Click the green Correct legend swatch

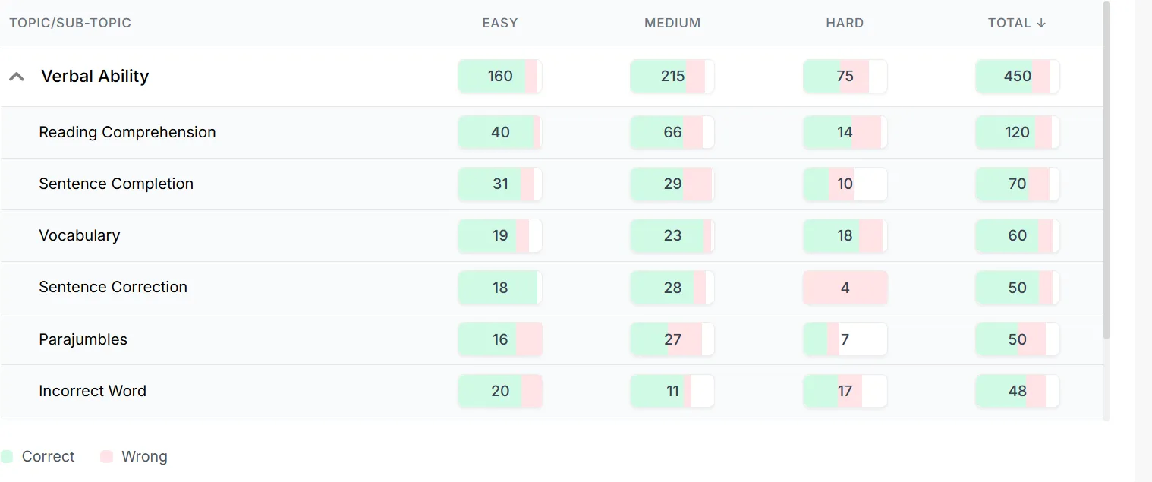coord(7,457)
